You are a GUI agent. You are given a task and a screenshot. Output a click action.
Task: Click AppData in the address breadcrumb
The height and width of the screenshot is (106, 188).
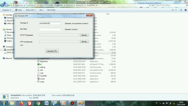[60, 5]
